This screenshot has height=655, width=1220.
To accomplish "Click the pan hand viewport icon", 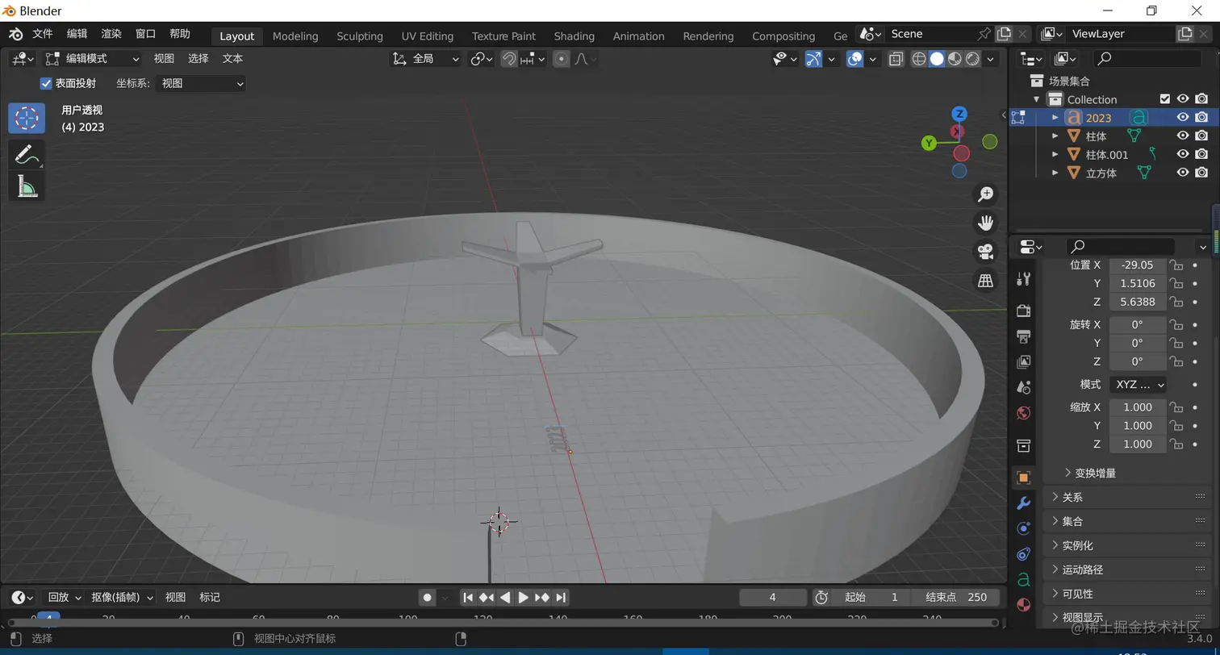I will coord(985,223).
